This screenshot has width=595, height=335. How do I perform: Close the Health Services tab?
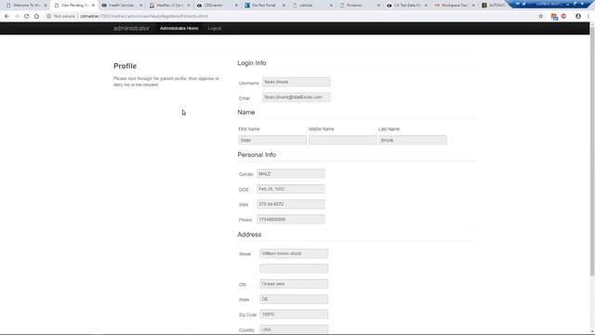(x=140, y=6)
